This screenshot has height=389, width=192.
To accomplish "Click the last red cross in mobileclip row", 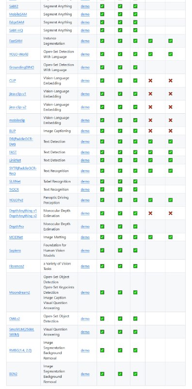I will click(170, 120).
